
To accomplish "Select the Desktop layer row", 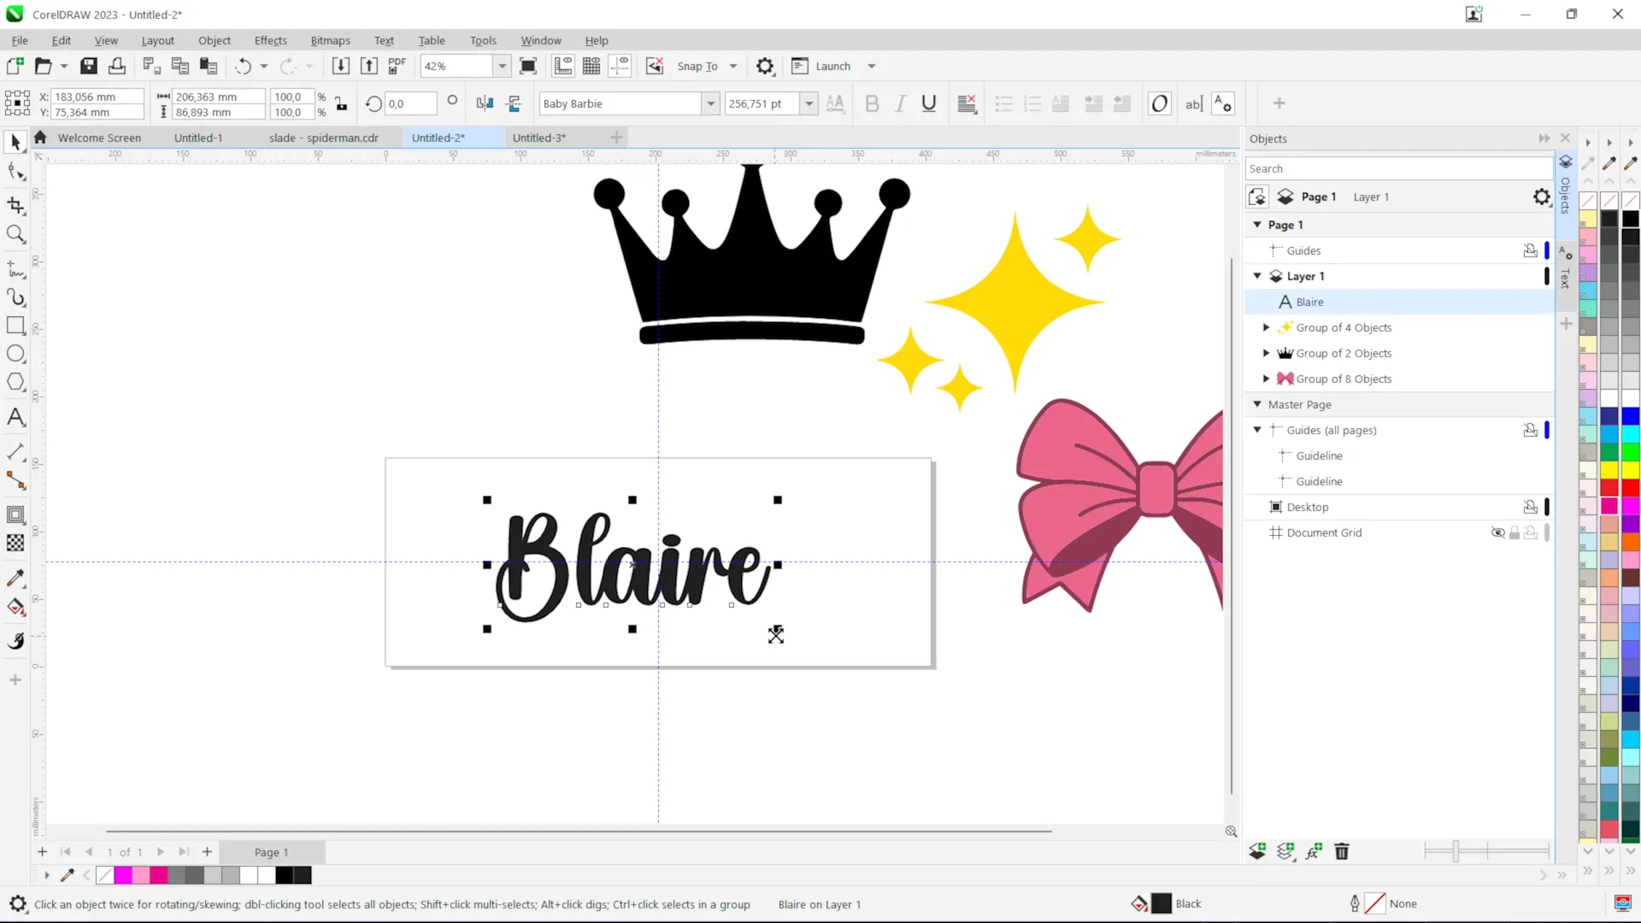I will coord(1398,507).
